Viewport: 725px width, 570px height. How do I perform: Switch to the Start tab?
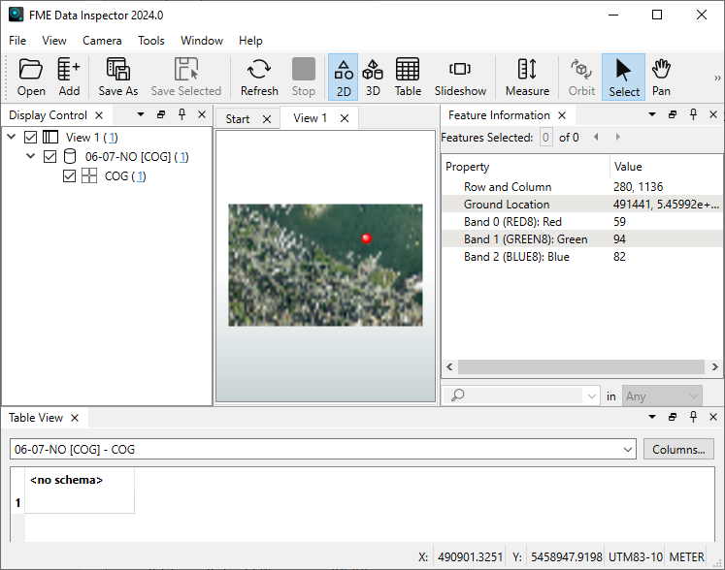pyautogui.click(x=237, y=119)
